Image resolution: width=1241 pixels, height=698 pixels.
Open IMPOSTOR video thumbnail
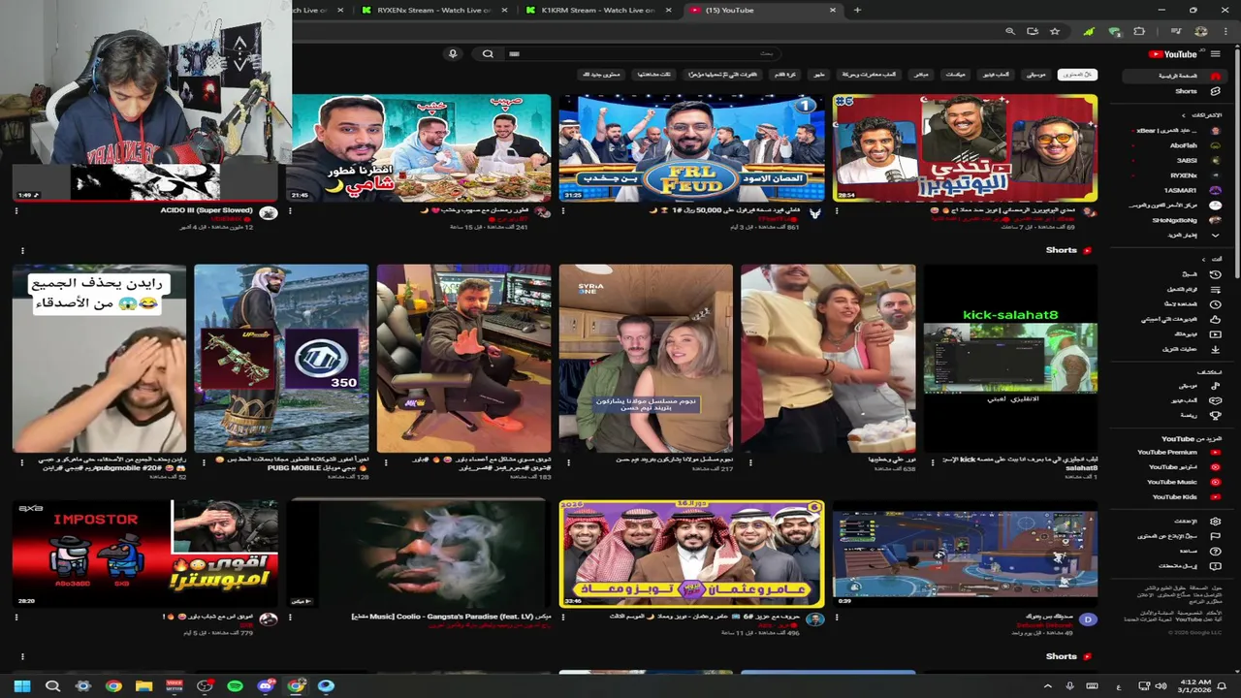(x=145, y=554)
